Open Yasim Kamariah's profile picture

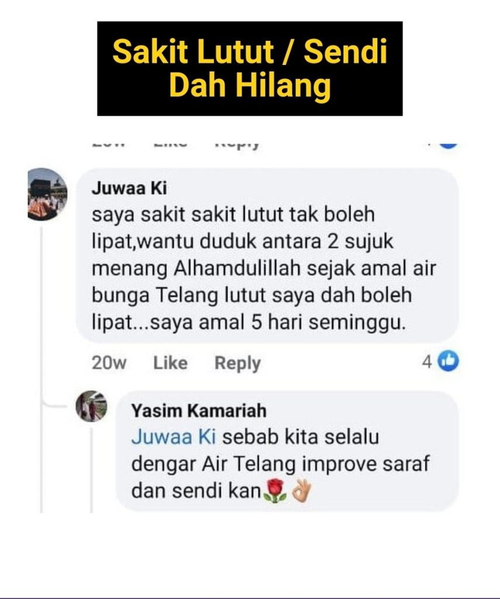91,406
